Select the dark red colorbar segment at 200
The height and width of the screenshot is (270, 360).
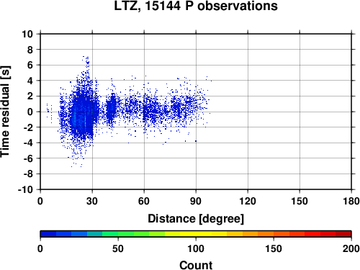[343, 234]
